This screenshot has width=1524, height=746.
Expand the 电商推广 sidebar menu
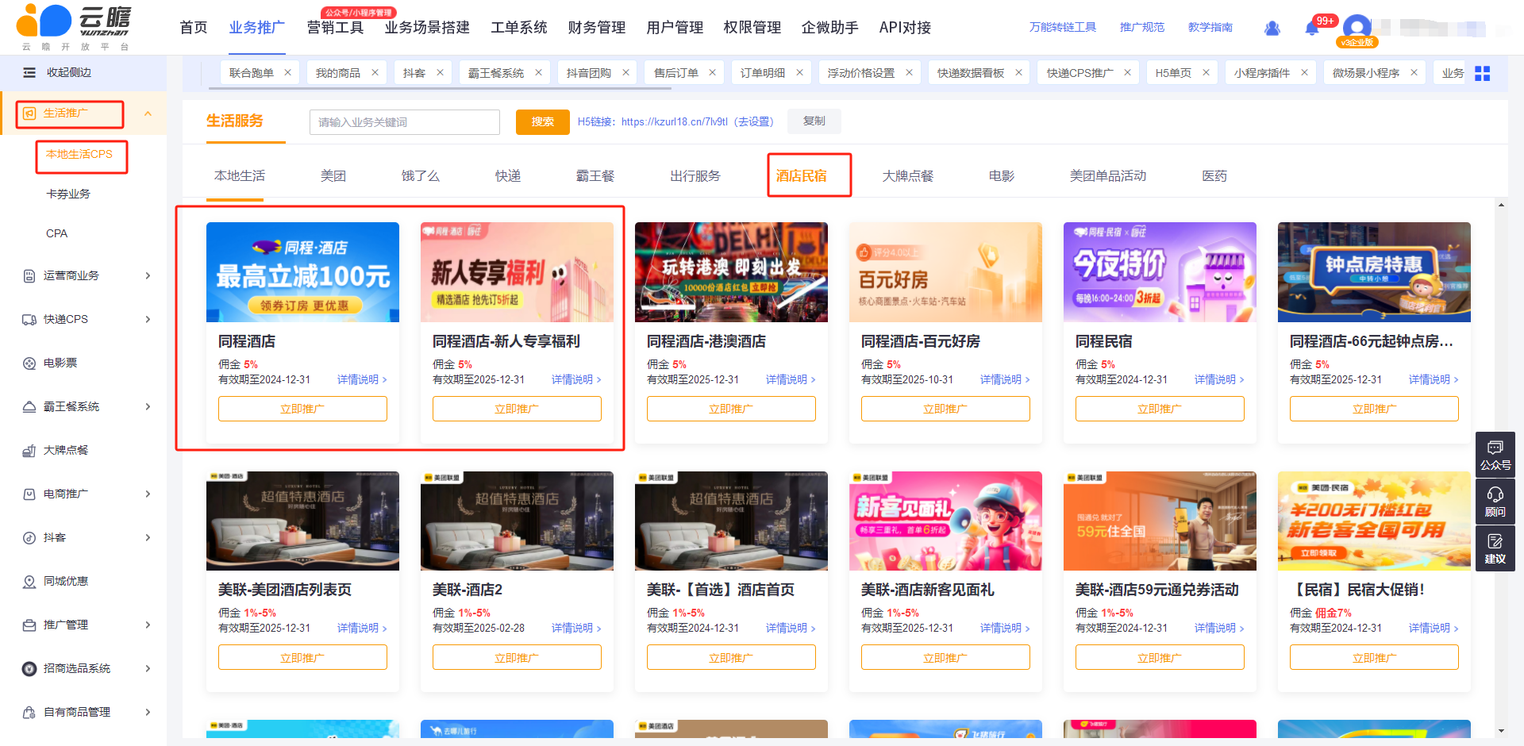(x=148, y=494)
